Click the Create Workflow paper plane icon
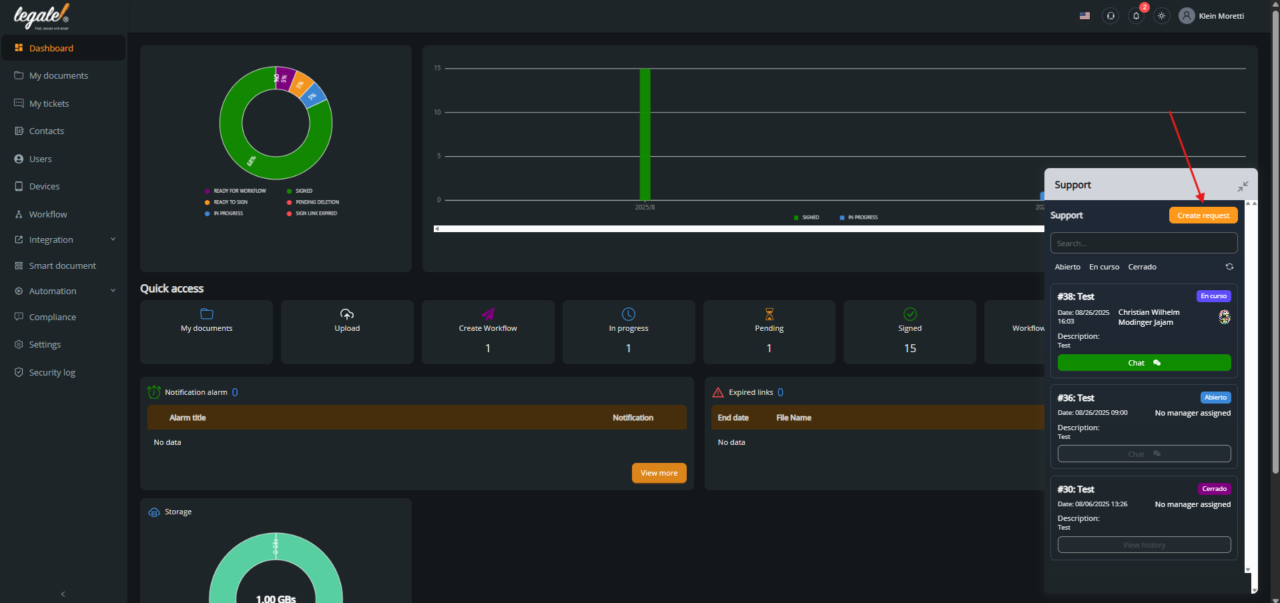 (488, 314)
